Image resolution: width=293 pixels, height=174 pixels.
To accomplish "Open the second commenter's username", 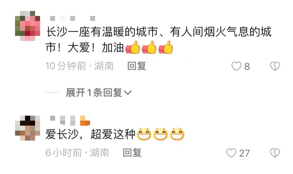I will [x=63, y=120].
